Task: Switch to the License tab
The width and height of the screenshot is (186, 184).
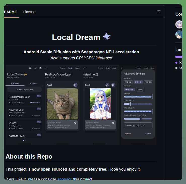Action: pos(29,12)
